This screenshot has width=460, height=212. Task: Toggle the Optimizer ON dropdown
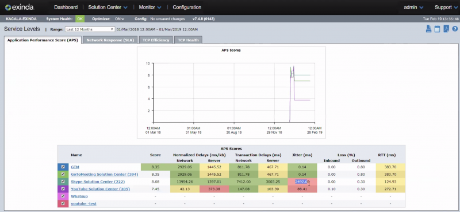pyautogui.click(x=120, y=19)
